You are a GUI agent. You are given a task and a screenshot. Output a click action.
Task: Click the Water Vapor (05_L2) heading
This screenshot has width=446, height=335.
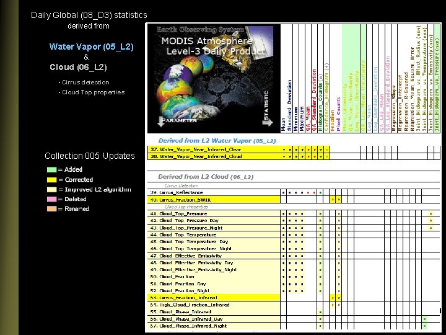(91, 47)
